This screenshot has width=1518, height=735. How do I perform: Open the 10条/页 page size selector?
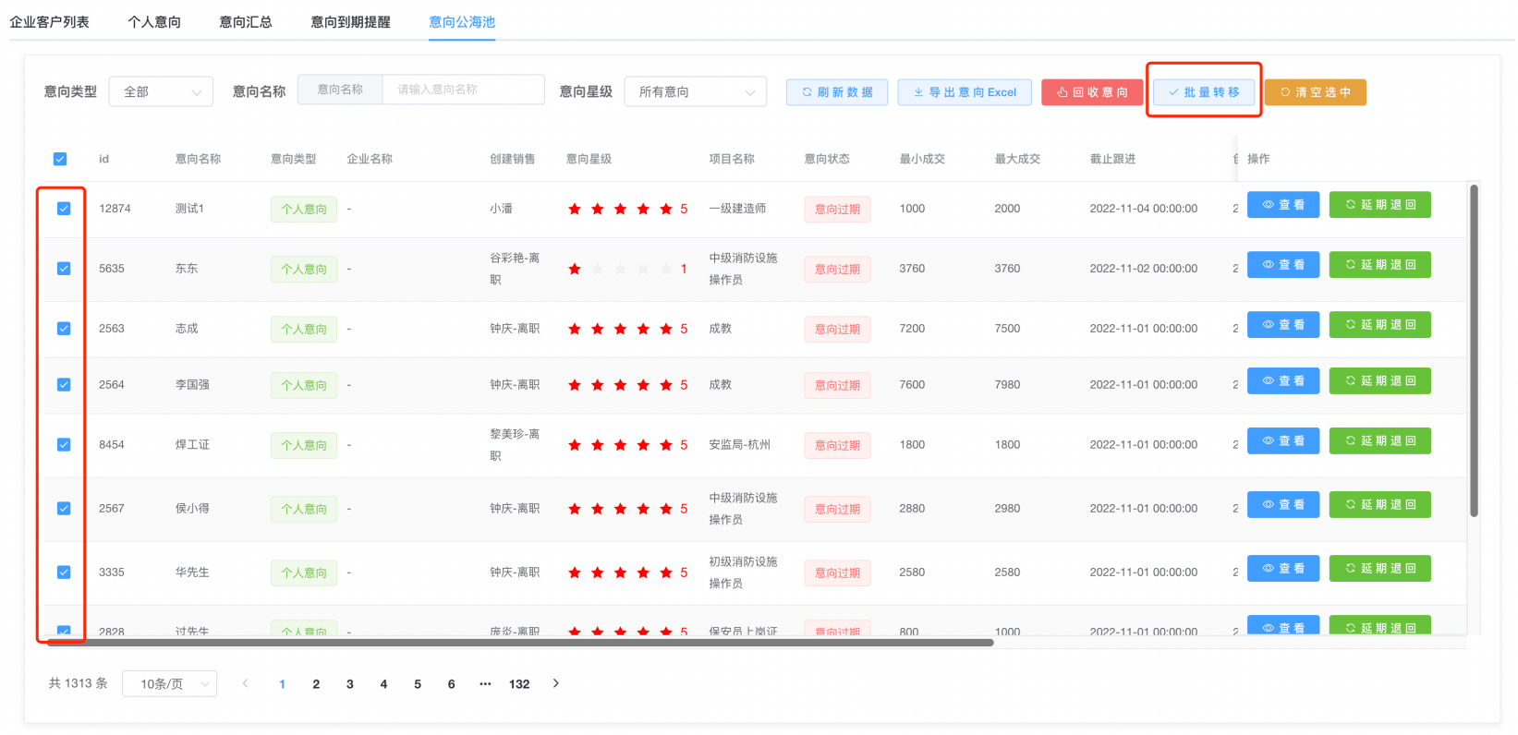click(x=169, y=684)
